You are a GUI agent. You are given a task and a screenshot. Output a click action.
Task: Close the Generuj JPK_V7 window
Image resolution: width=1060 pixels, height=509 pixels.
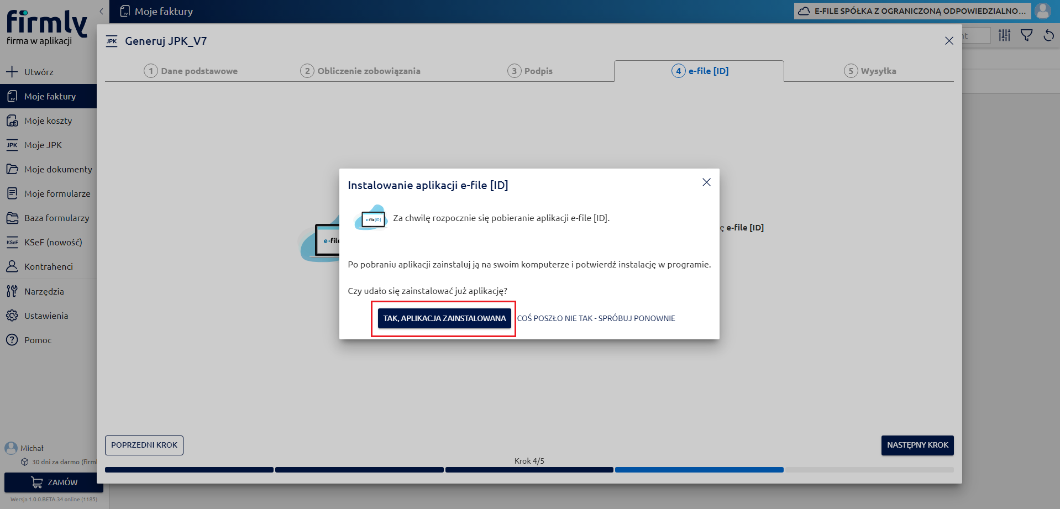point(949,41)
